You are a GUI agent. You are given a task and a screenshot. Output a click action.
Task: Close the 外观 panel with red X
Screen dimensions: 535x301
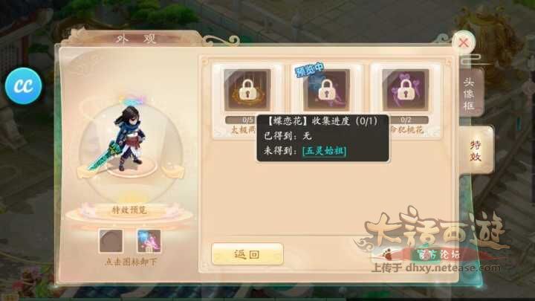coord(464,42)
